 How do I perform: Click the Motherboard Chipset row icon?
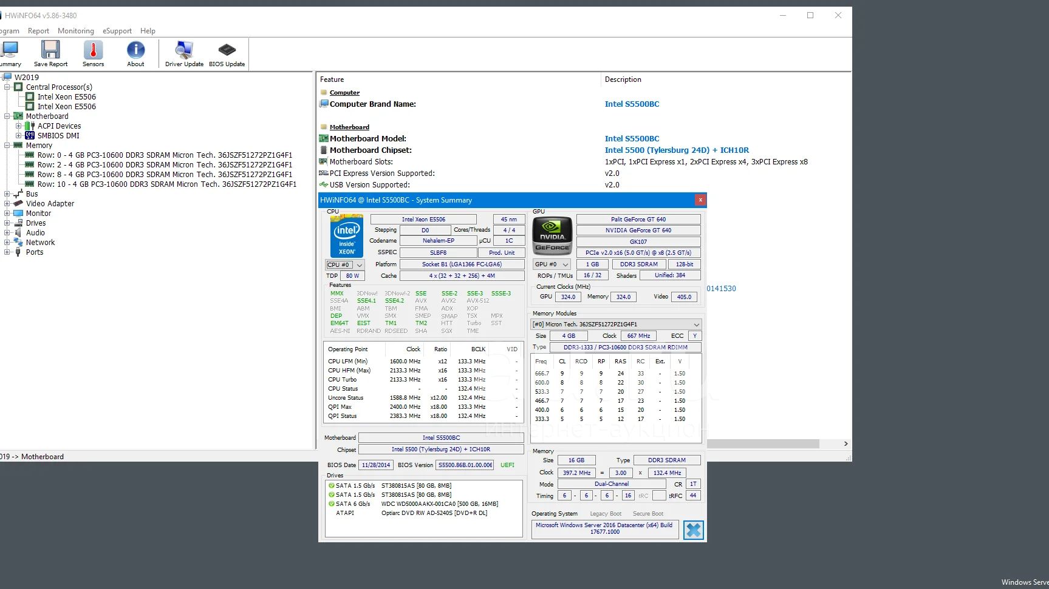click(x=324, y=150)
